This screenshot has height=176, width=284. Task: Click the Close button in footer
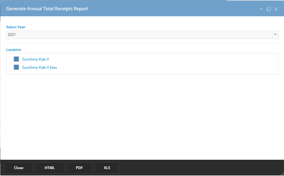coord(19,168)
